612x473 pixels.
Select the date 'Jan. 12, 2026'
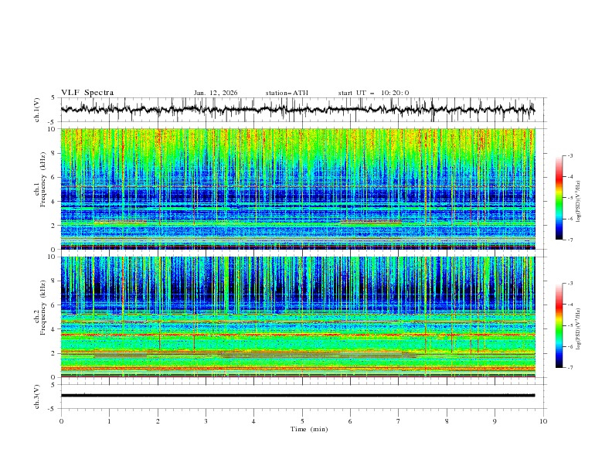point(216,93)
